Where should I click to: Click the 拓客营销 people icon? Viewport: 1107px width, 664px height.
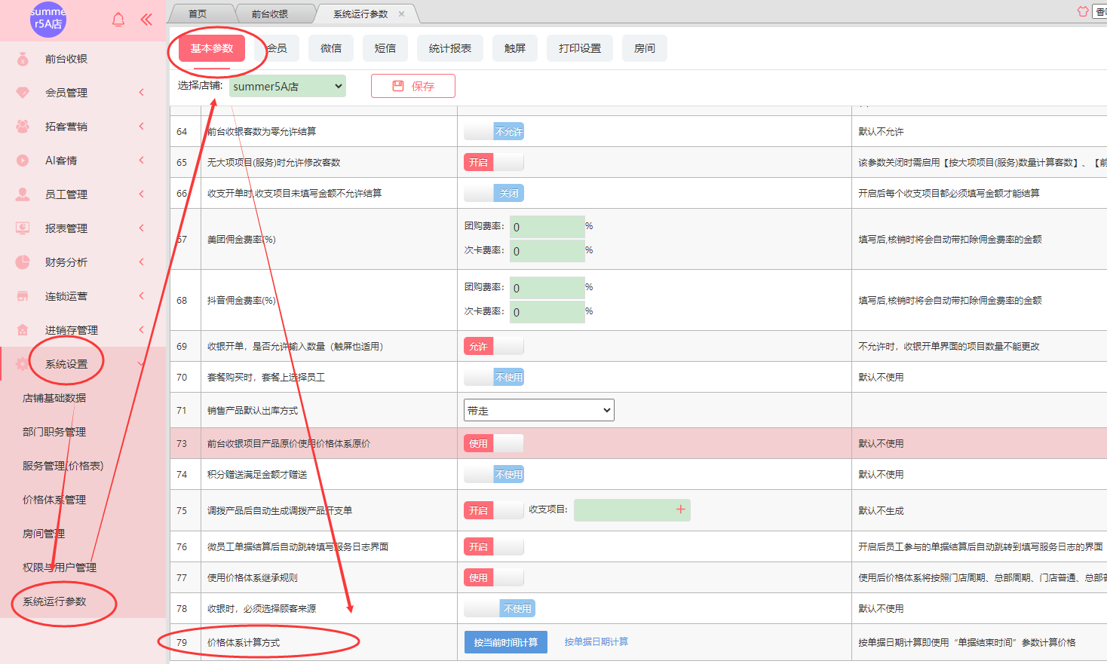click(23, 127)
